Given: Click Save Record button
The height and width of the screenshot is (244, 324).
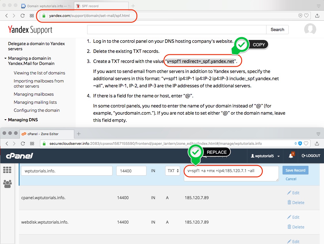Looking at the screenshot, I should 295,170.
